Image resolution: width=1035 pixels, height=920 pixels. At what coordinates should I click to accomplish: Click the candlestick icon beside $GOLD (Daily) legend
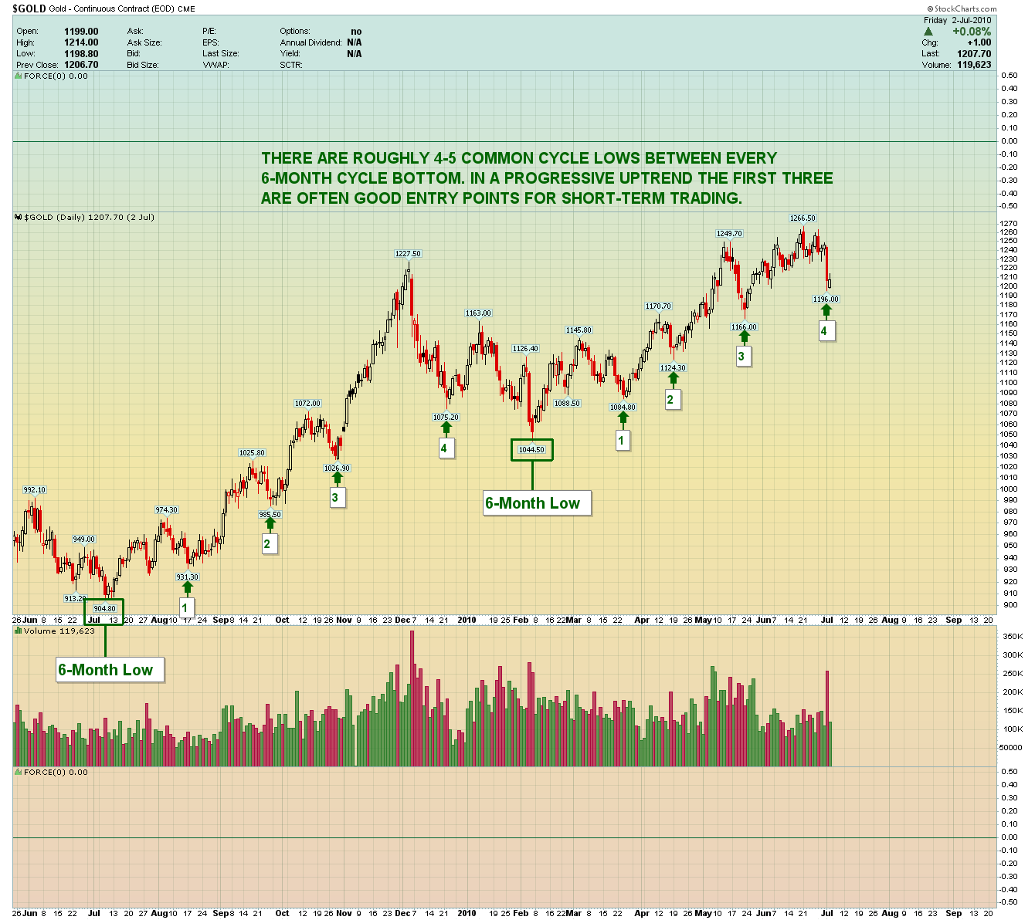[18, 218]
